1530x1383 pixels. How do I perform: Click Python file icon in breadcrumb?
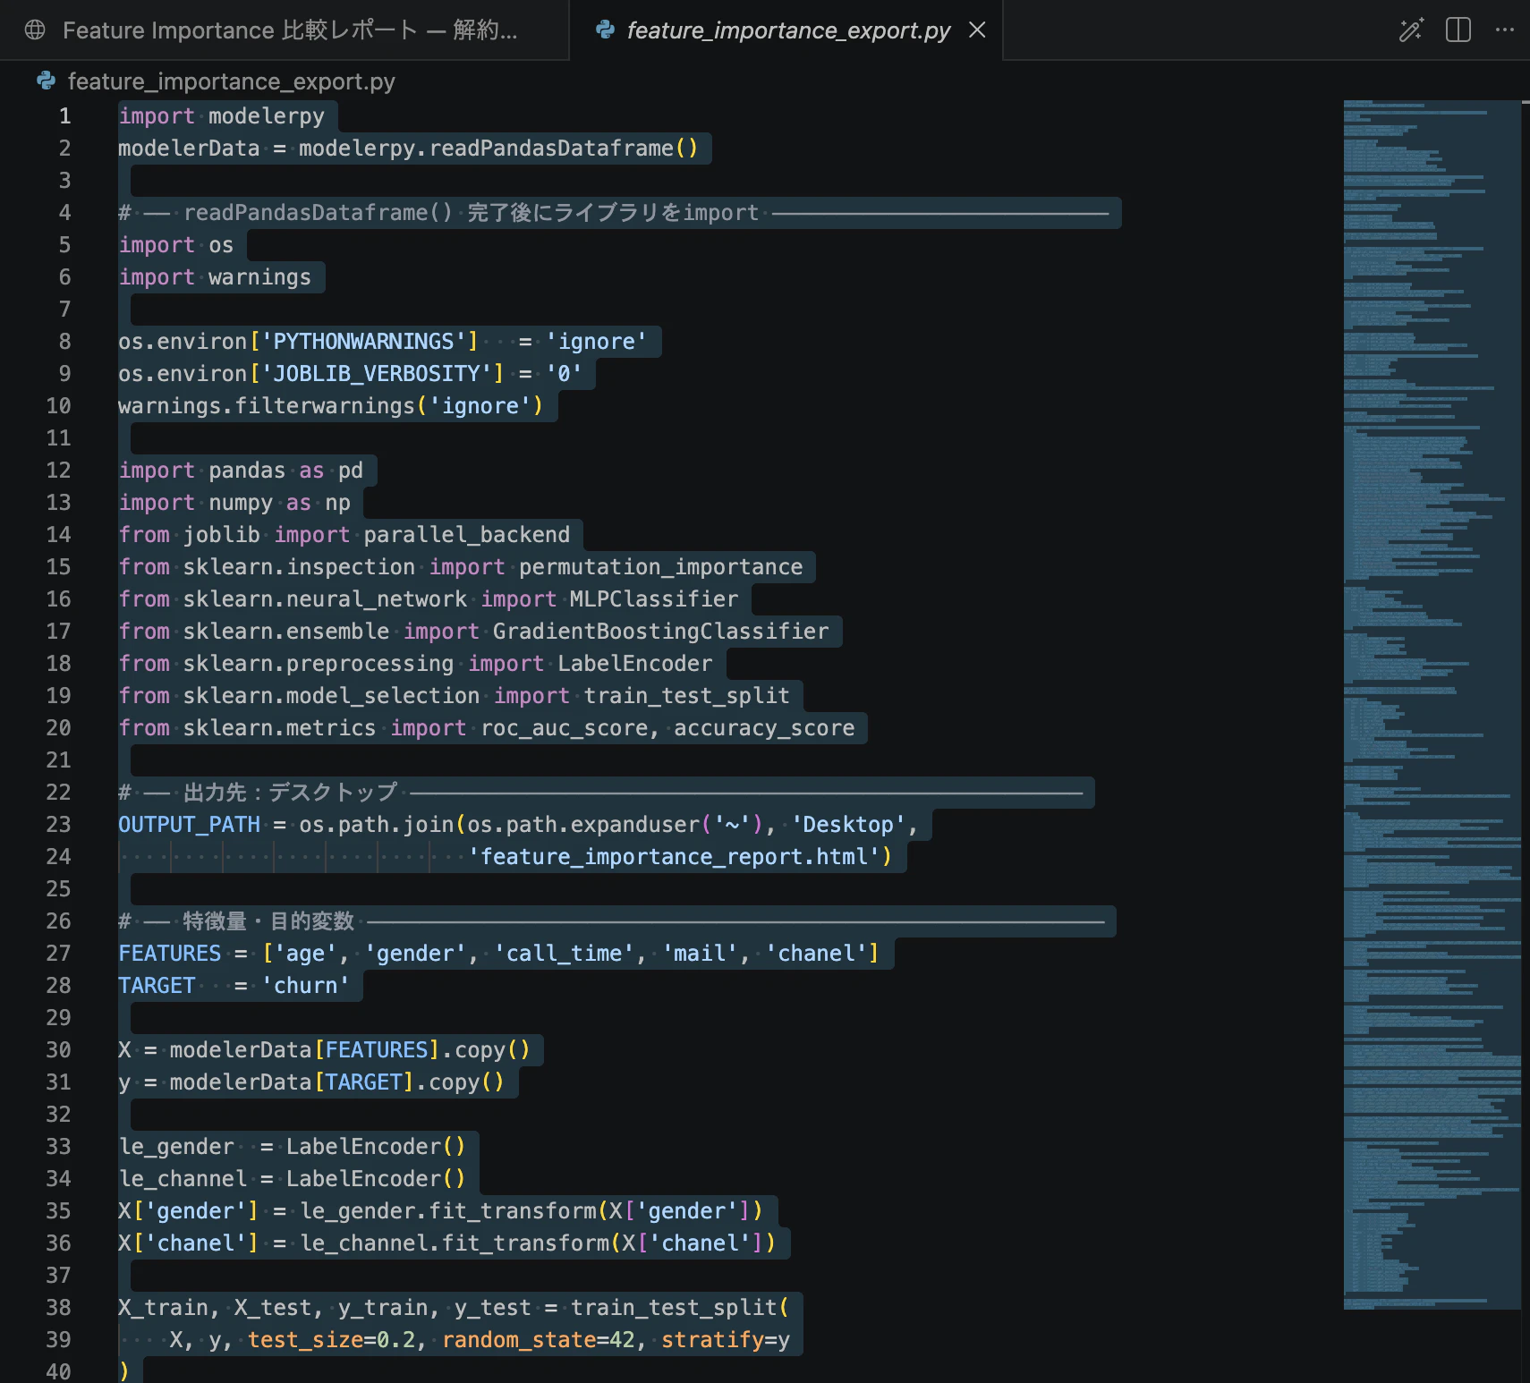46,81
